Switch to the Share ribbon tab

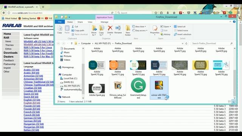point(80,22)
